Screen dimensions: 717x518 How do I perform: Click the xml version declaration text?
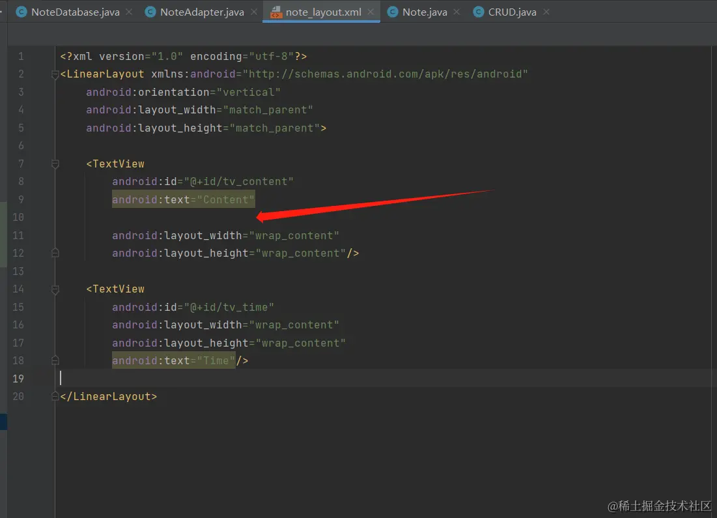tap(184, 56)
